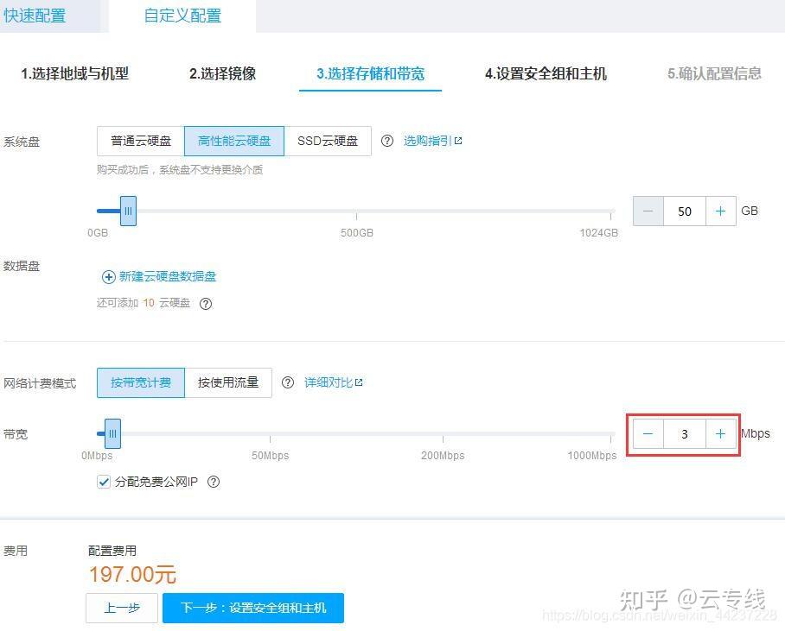Open step 4.设置安全组和主机
Image resolution: width=785 pixels, height=631 pixels.
click(x=543, y=74)
